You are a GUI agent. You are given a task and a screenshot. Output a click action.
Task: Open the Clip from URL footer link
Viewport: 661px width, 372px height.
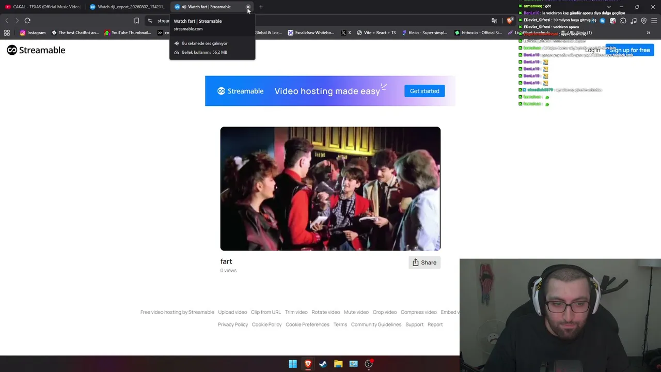266,312
